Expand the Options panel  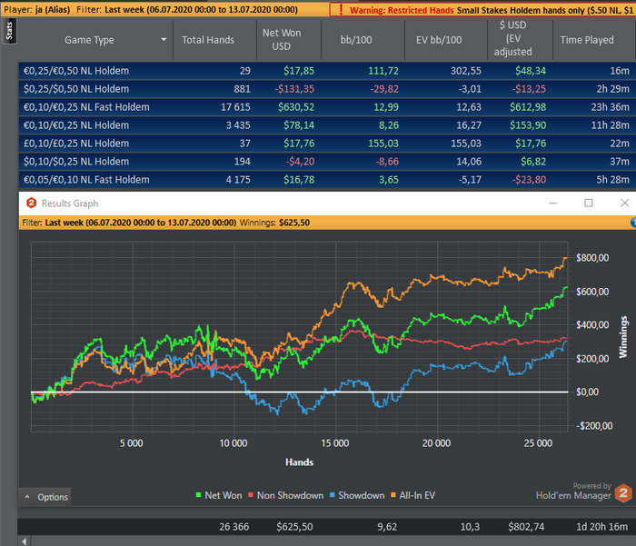pos(45,497)
